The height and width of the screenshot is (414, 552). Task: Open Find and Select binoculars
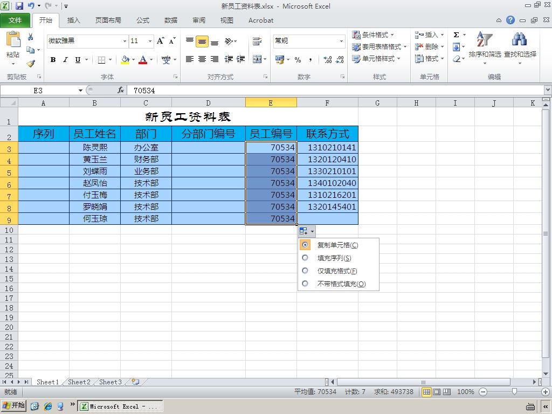tap(520, 47)
